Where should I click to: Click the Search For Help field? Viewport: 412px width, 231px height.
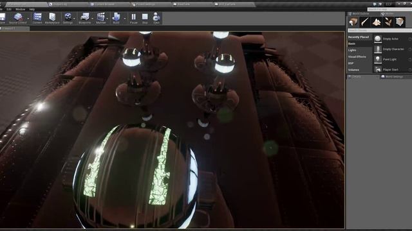(389, 9)
